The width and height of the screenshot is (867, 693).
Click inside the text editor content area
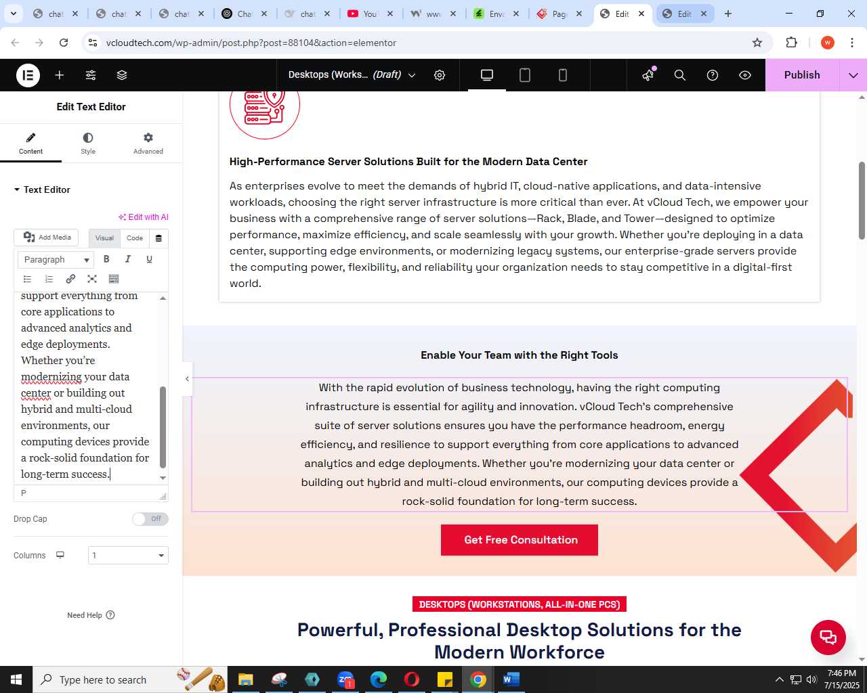click(x=86, y=388)
